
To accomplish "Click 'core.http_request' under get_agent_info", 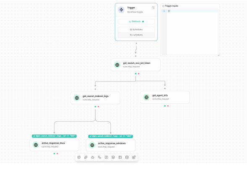I will pyautogui.click(x=161, y=99).
